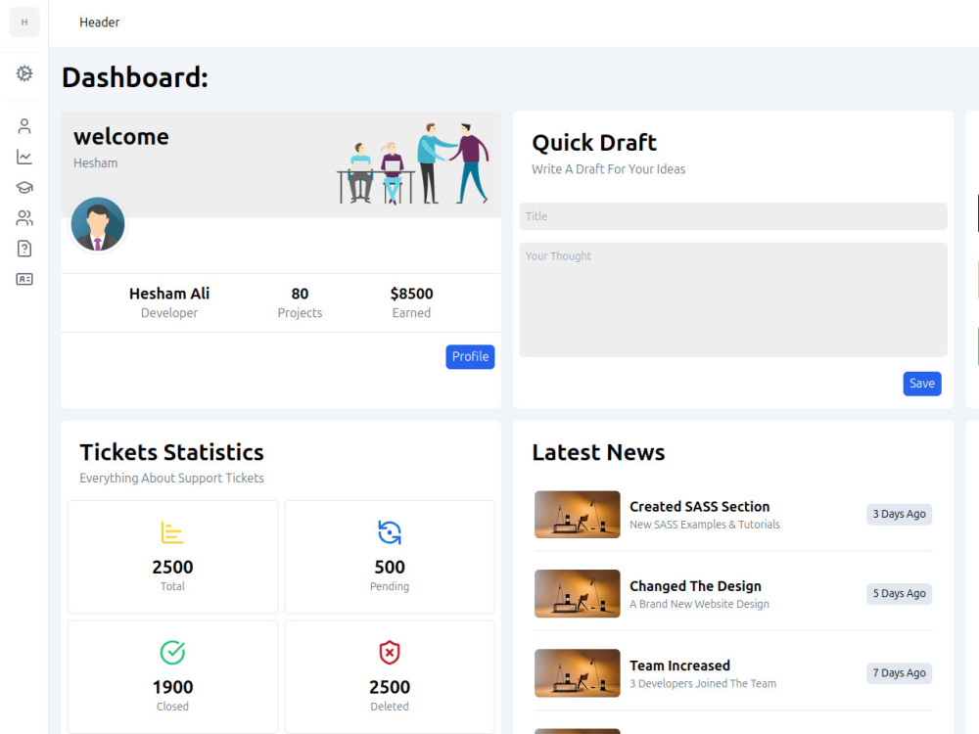
Task: Click the blue Pending tickets refresh icon
Action: [390, 532]
